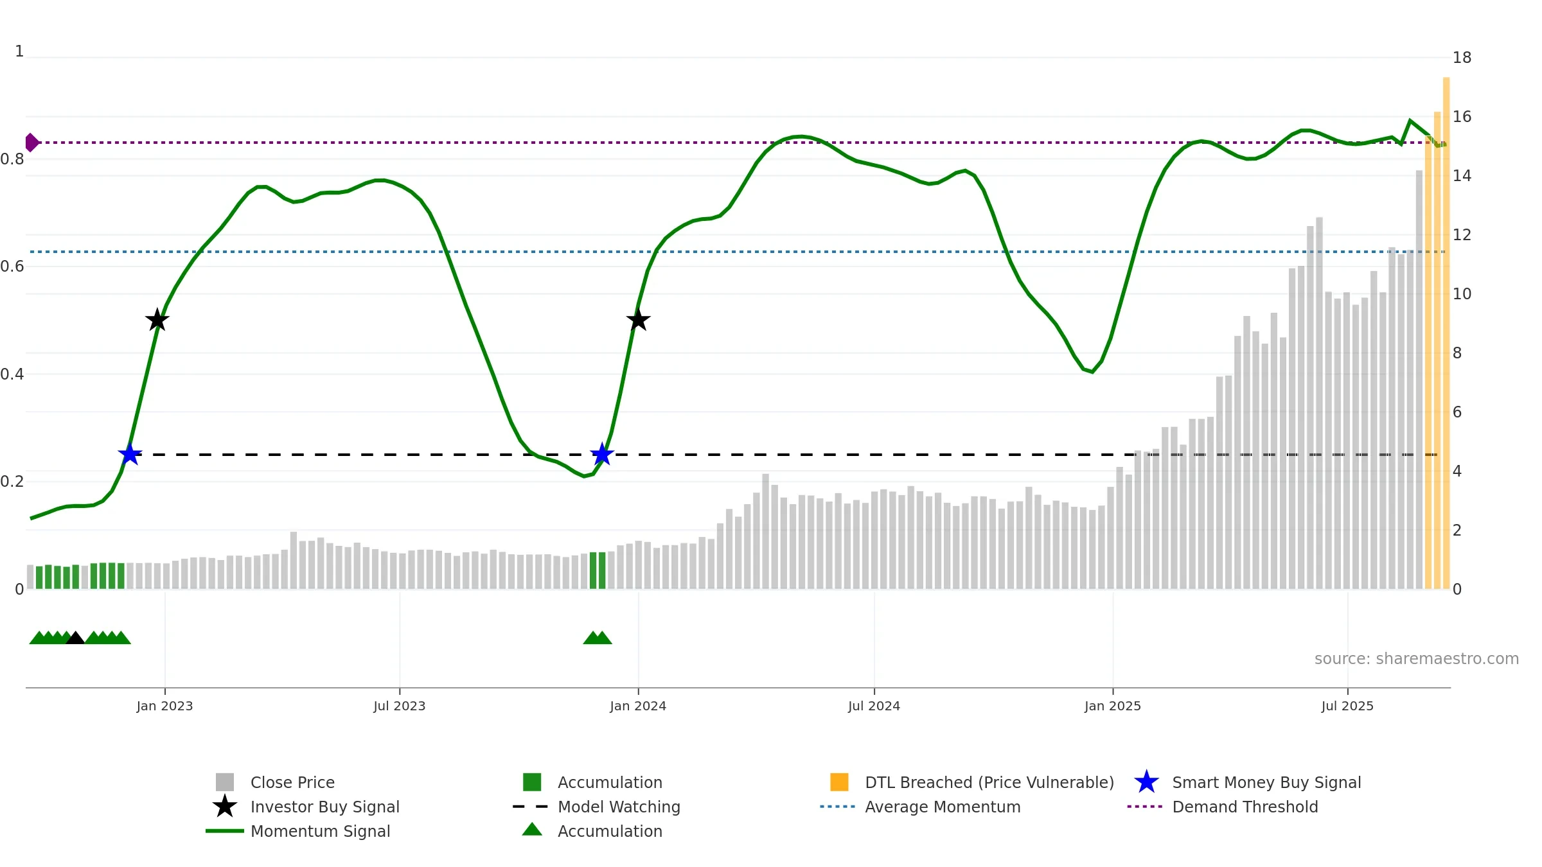
Task: Toggle the Accumulation legend entry with the green square
Action: click(x=592, y=782)
